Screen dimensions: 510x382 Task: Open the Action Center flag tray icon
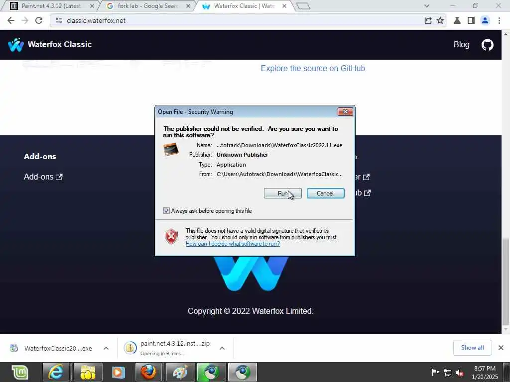click(x=435, y=372)
